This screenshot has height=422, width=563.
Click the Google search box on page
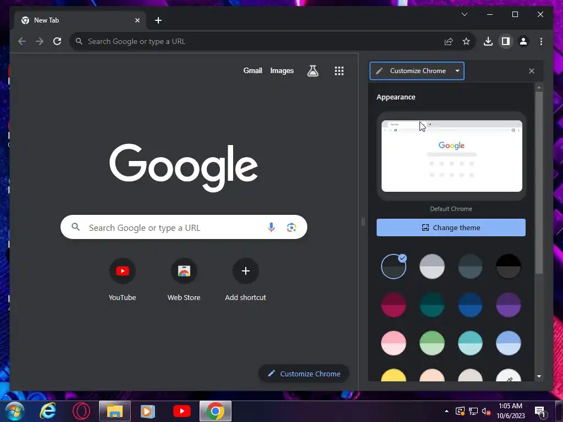[184, 227]
